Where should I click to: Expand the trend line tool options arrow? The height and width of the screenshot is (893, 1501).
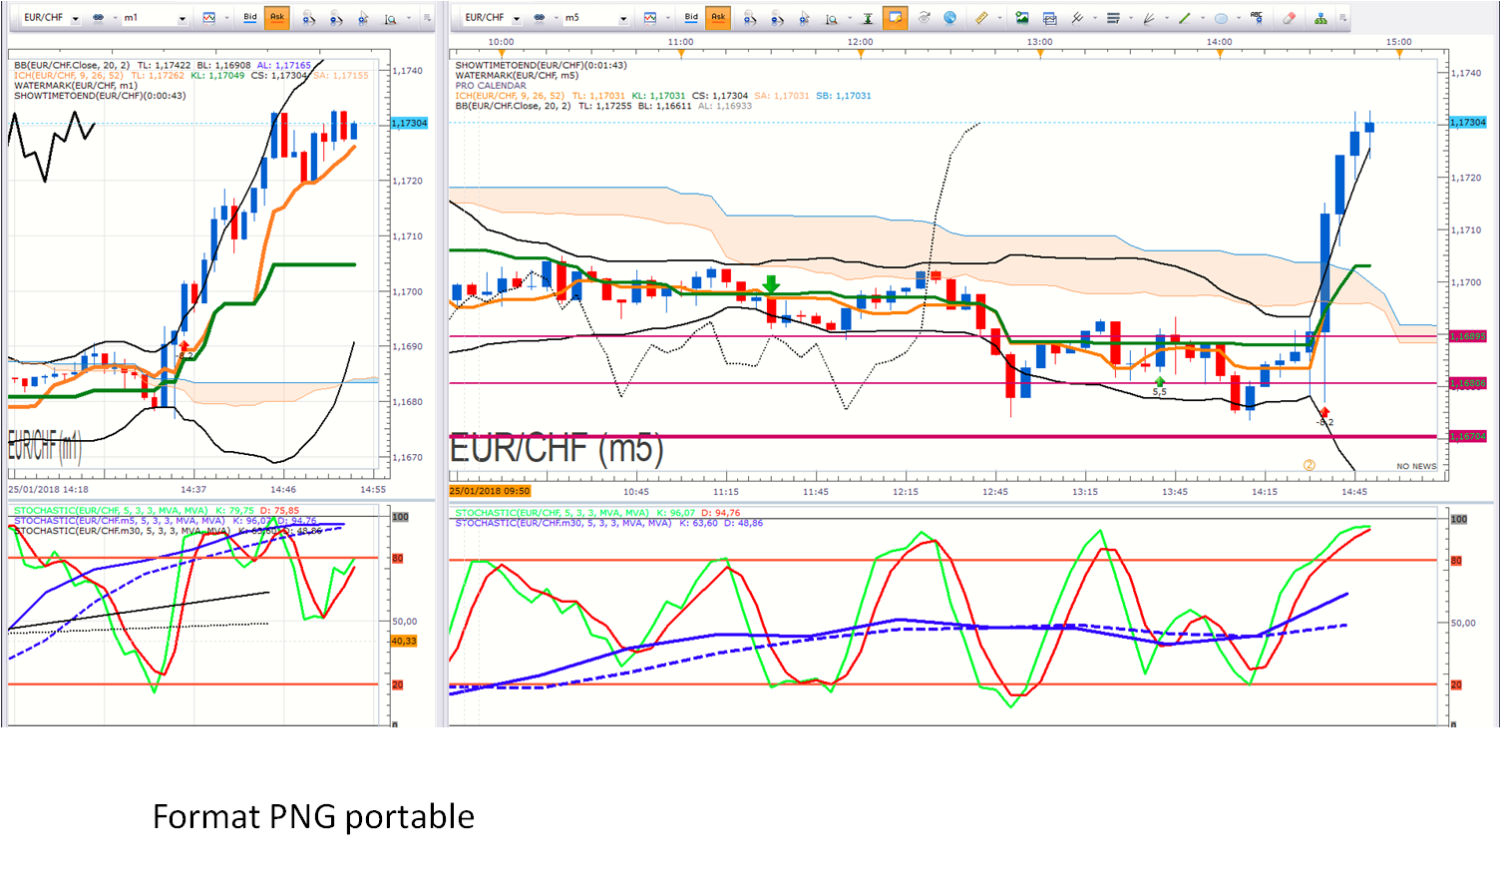click(x=1203, y=18)
